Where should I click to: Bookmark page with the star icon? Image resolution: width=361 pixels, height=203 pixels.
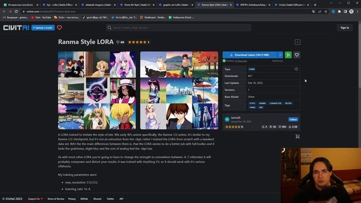coord(326,11)
